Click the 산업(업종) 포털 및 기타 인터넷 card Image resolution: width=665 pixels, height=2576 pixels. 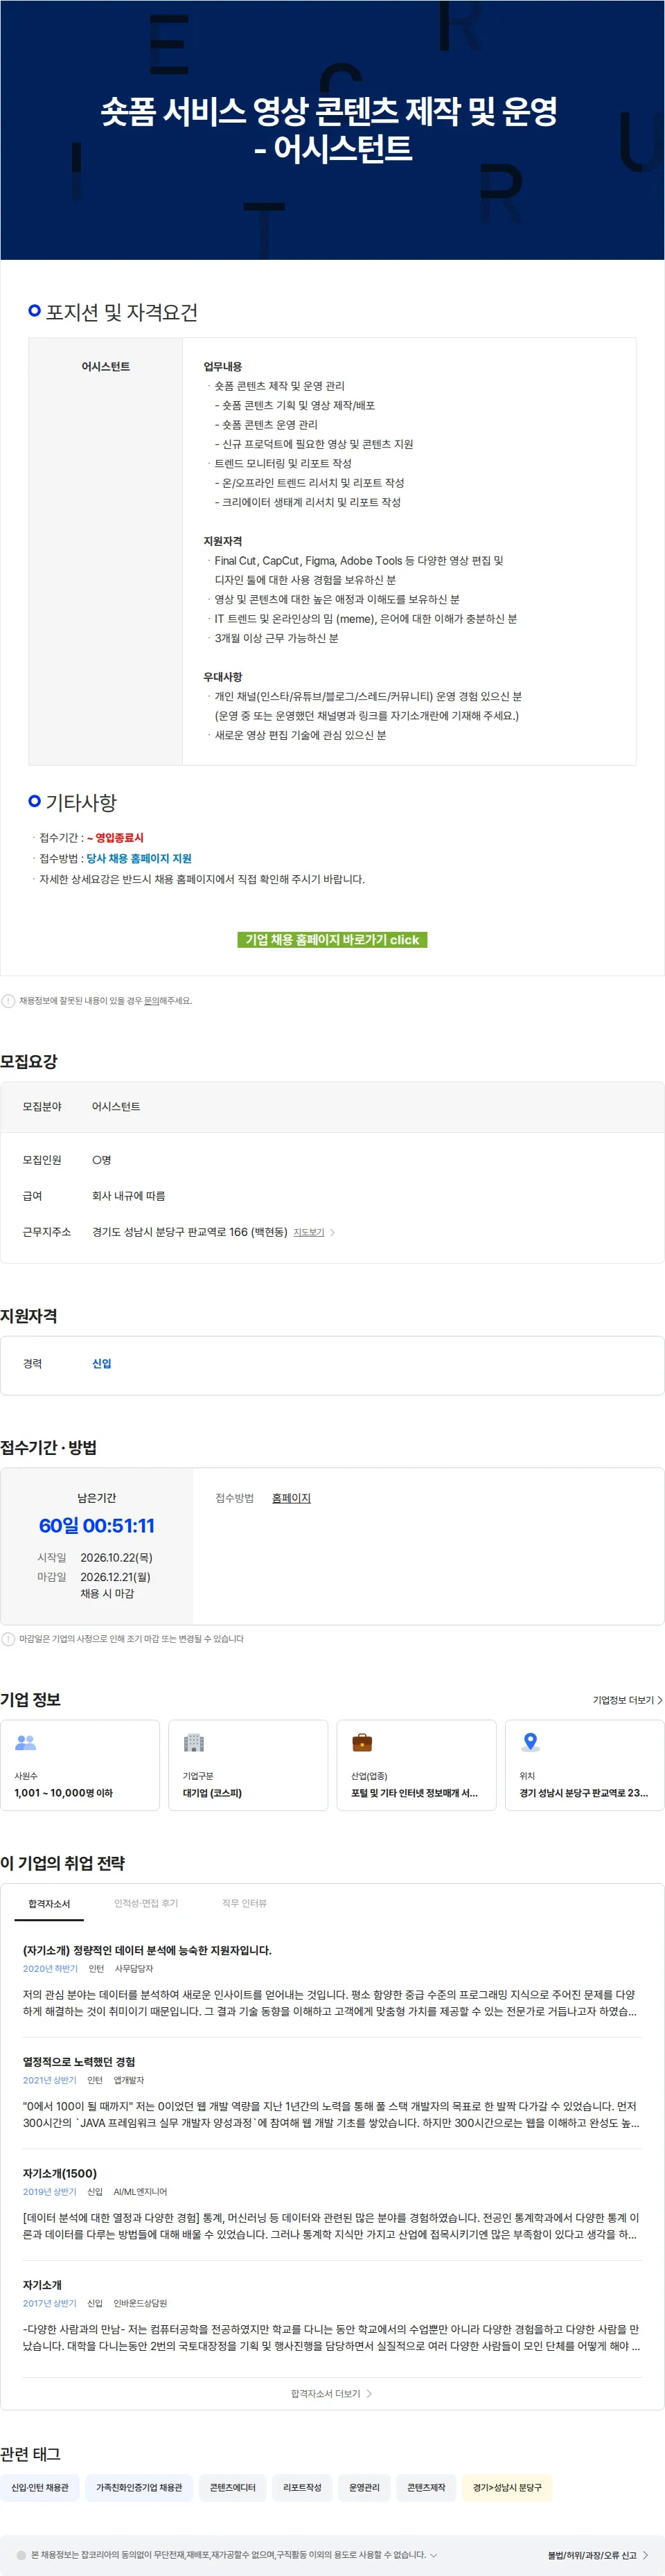tap(416, 1765)
